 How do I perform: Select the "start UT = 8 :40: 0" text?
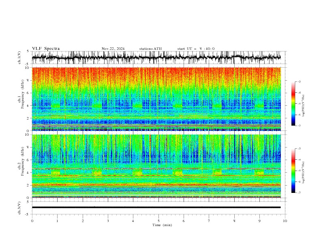tap(196, 49)
